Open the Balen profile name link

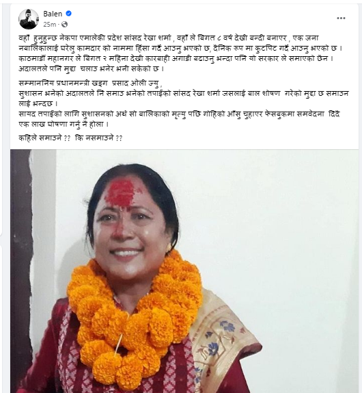coord(53,14)
